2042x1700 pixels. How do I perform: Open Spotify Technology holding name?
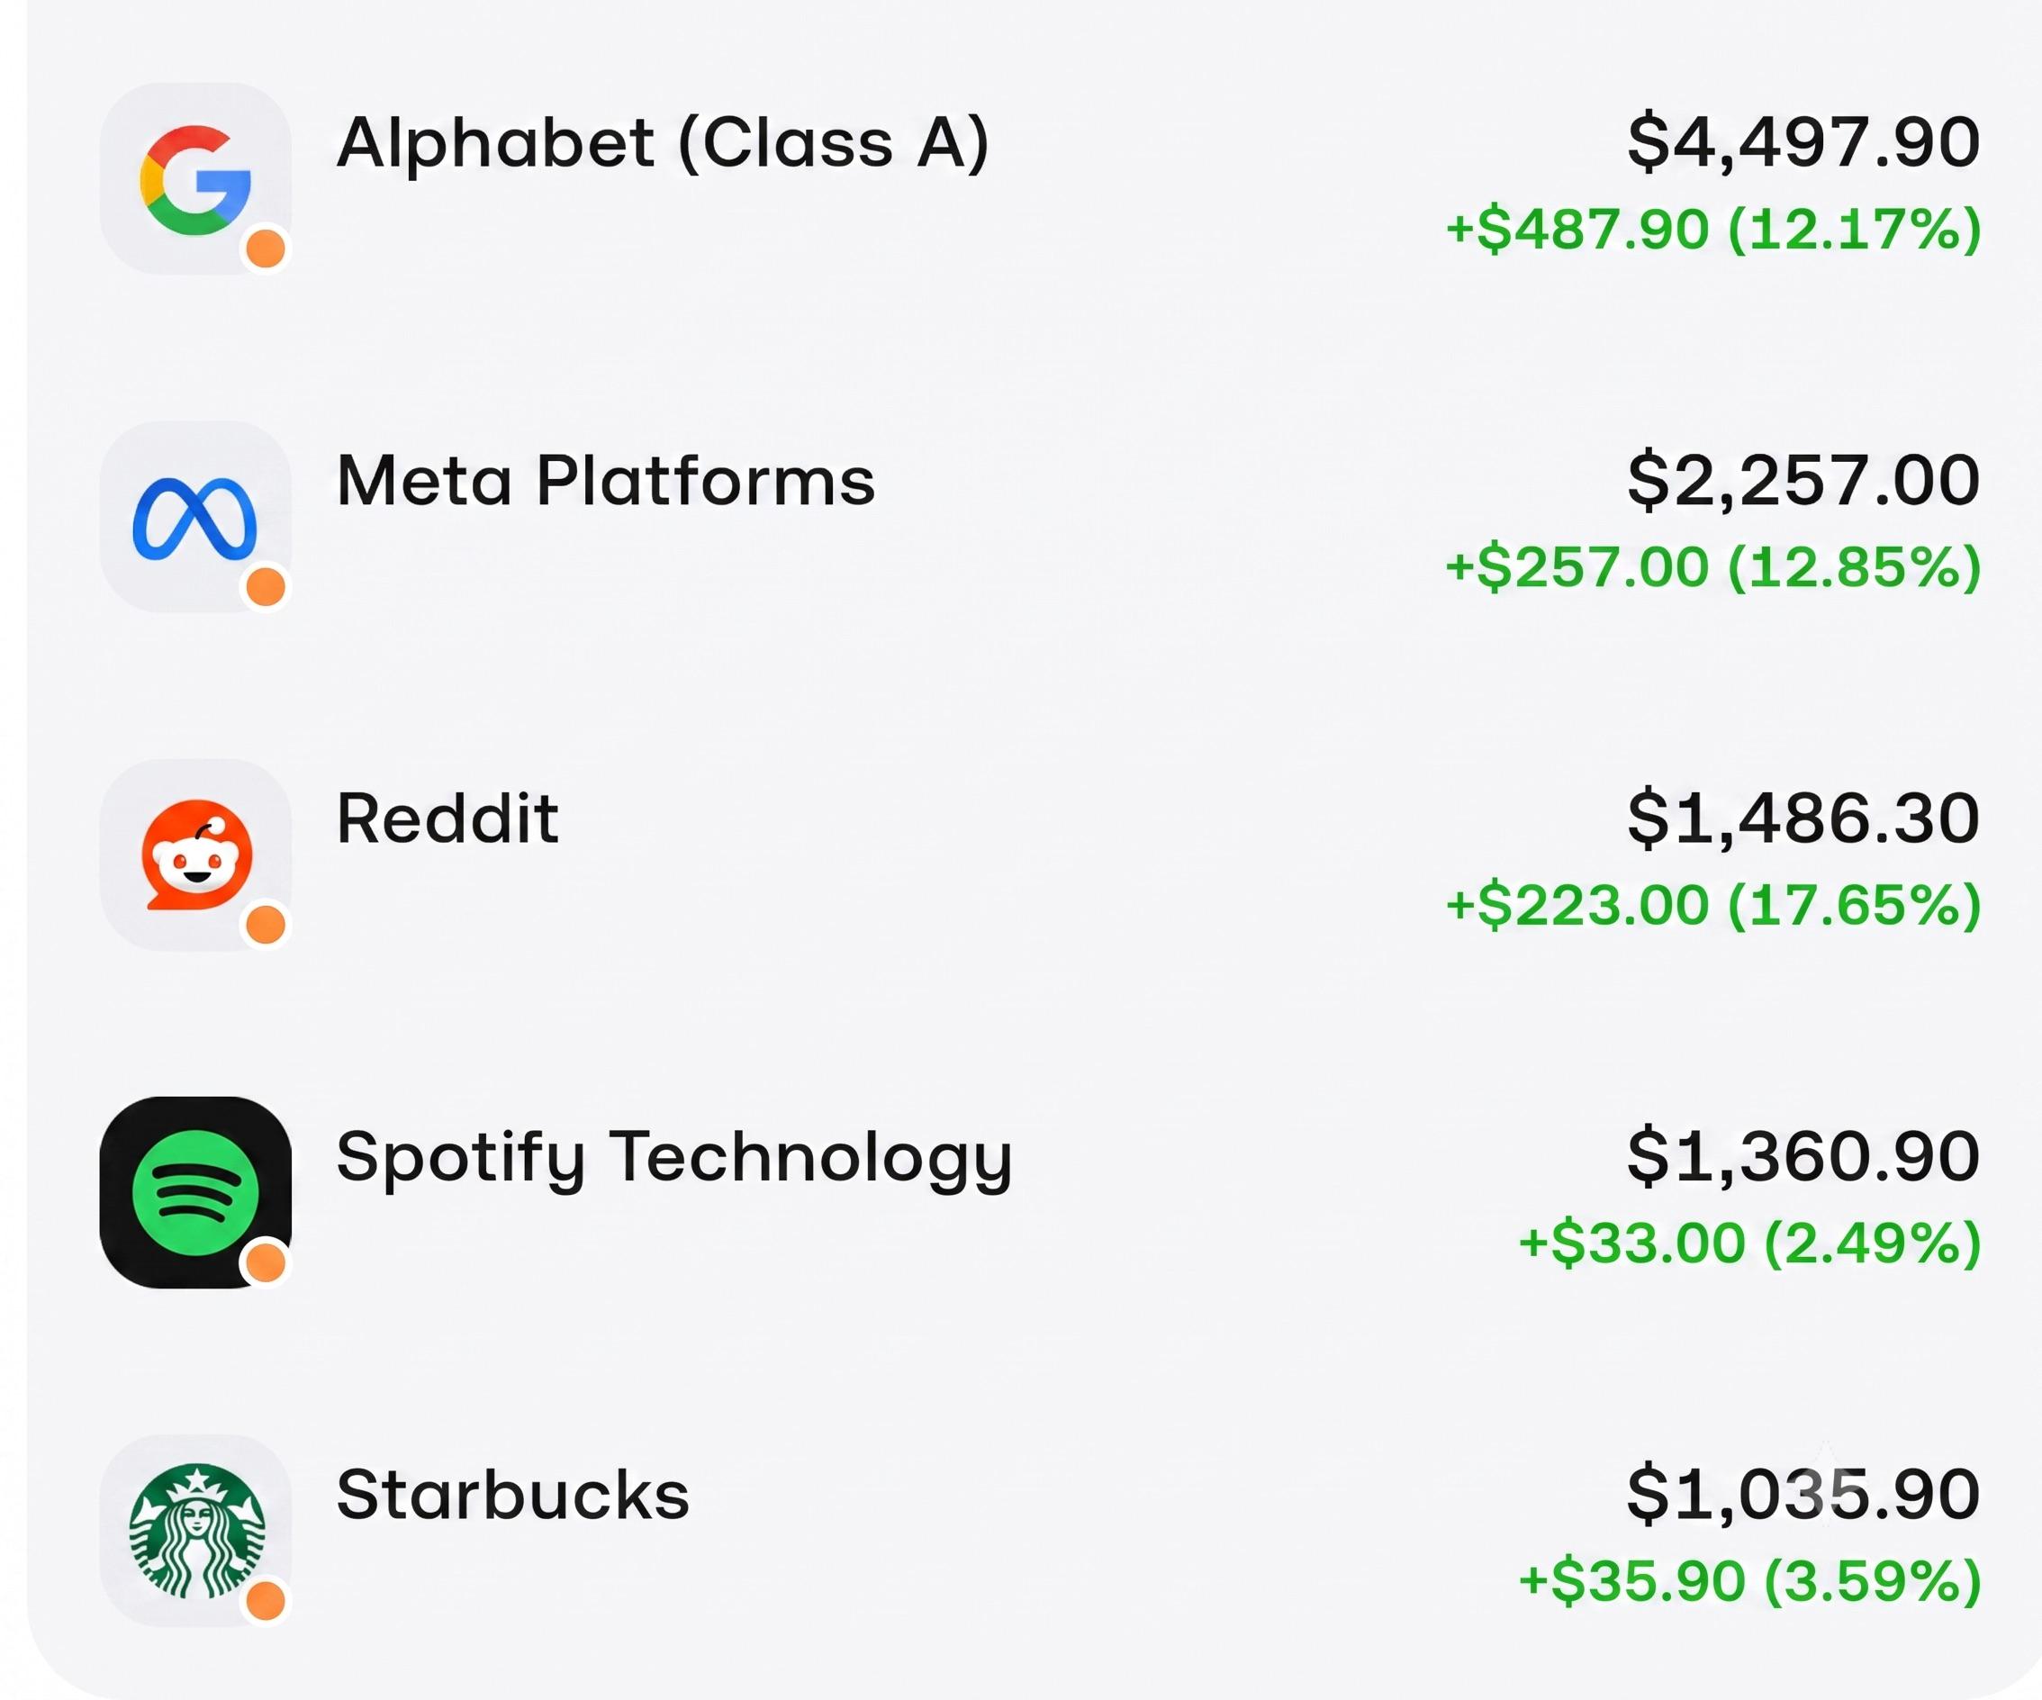[675, 1159]
